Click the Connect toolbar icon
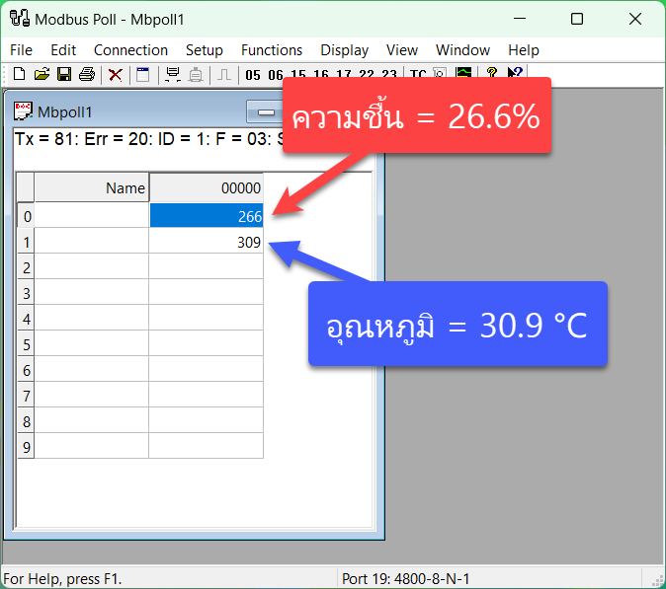 (x=173, y=75)
